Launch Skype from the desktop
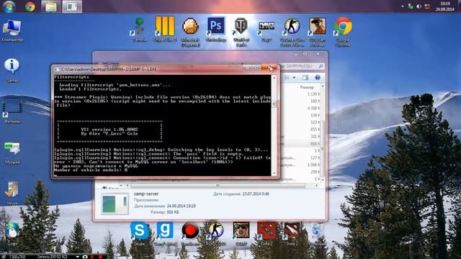 139,233
